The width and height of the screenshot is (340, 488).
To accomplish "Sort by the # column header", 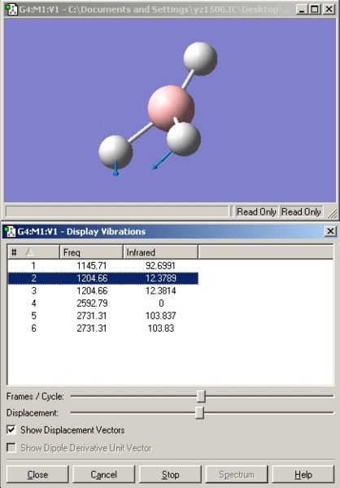I will 33,252.
